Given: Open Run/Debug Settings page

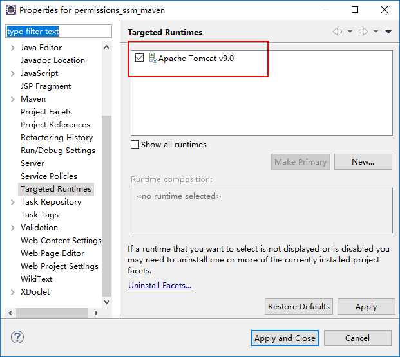Looking at the screenshot, I should pos(58,151).
